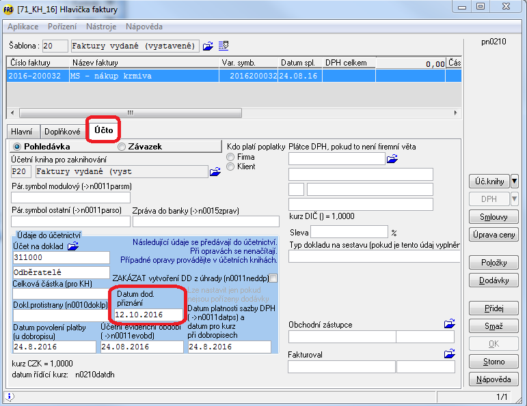
Task: Open template lookup folder icon next to Šablona
Action: click(x=208, y=46)
